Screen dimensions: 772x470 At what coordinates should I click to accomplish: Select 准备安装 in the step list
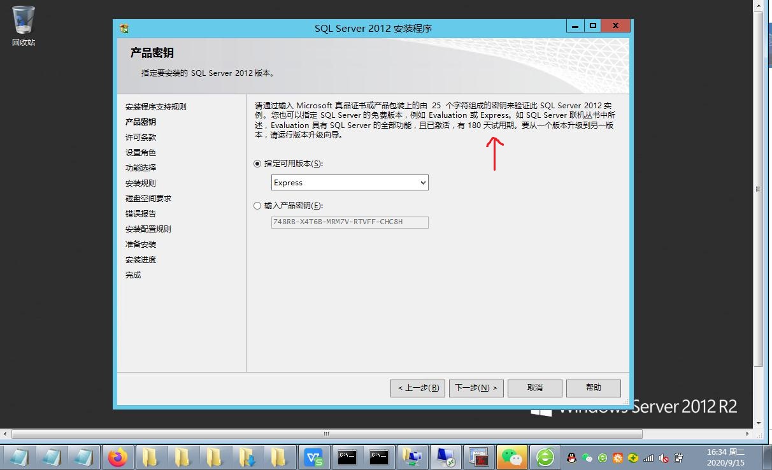pos(141,245)
